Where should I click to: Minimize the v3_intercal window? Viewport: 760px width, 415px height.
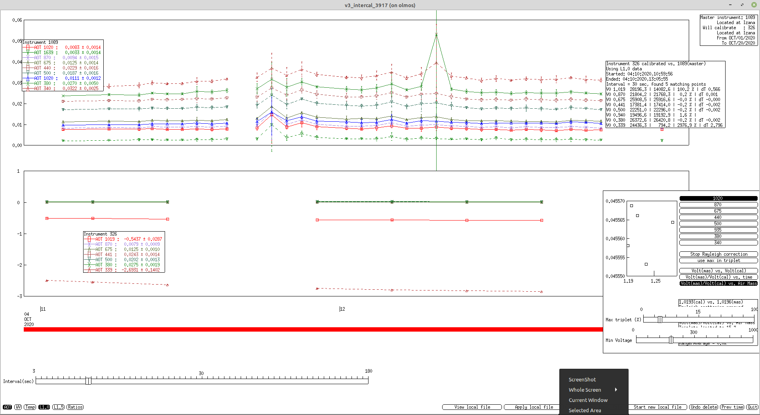730,5
